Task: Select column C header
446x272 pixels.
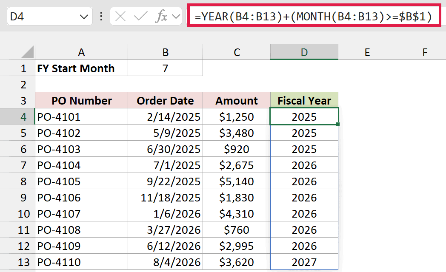Action: tap(237, 52)
